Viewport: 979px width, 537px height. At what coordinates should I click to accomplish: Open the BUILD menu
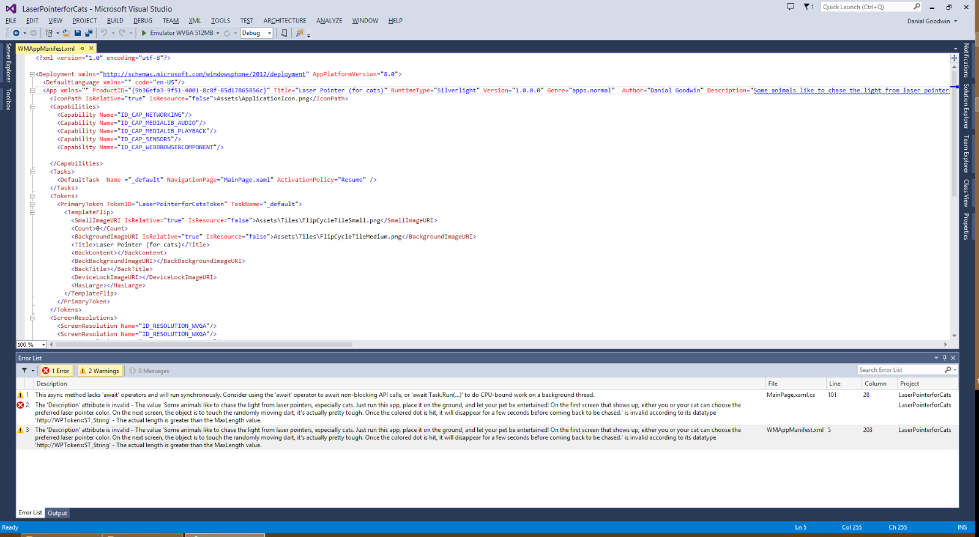[x=115, y=21]
